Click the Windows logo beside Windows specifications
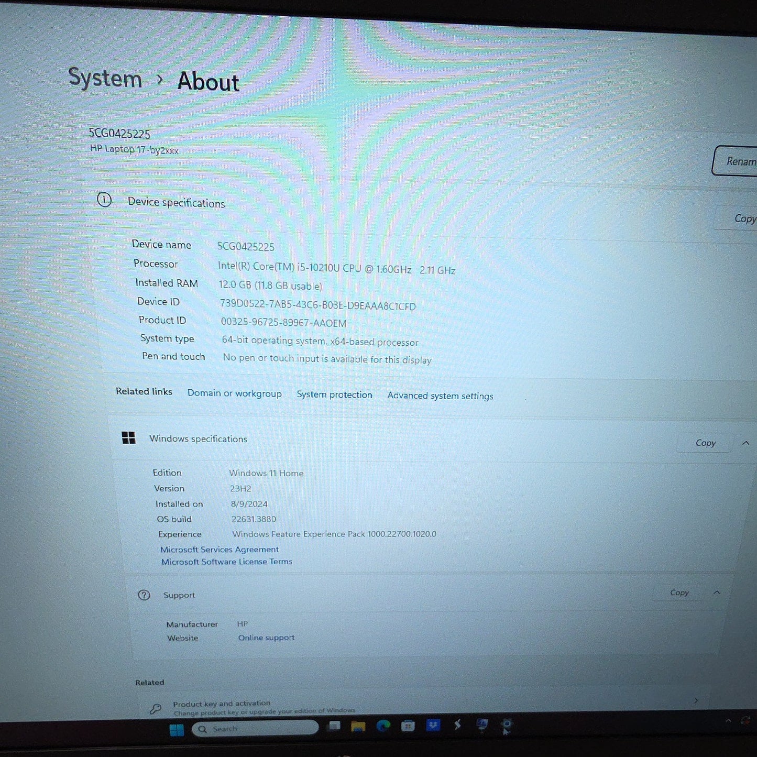The width and height of the screenshot is (757, 757). (x=128, y=437)
